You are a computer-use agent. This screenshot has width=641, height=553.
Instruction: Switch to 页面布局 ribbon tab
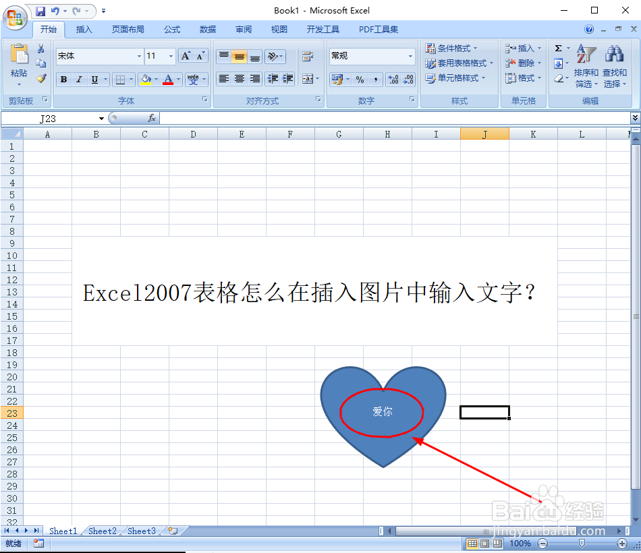128,30
